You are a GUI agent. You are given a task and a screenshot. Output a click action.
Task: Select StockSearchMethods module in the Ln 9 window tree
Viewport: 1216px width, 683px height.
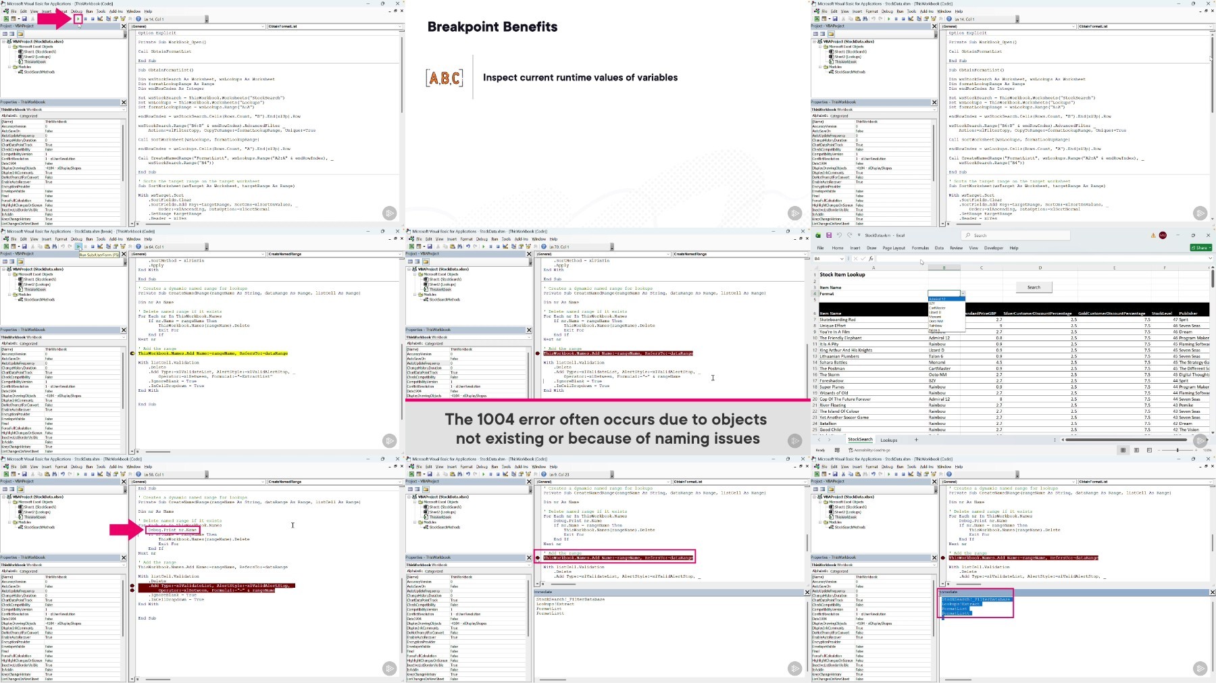tap(445, 528)
